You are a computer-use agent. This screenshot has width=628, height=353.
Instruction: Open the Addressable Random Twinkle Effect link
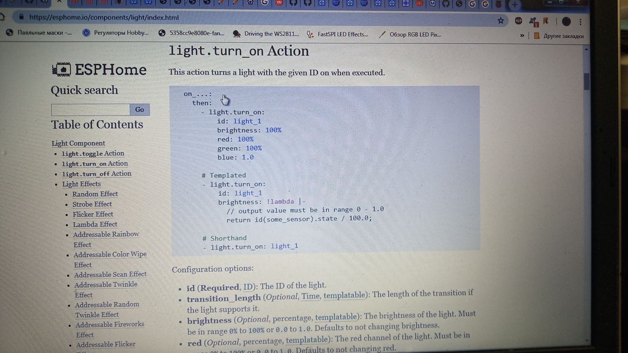107,309
